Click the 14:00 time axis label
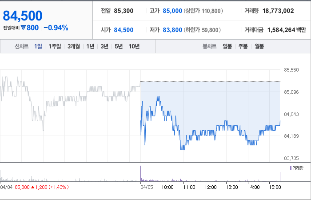This screenshot has width=311, height=200. [253, 187]
